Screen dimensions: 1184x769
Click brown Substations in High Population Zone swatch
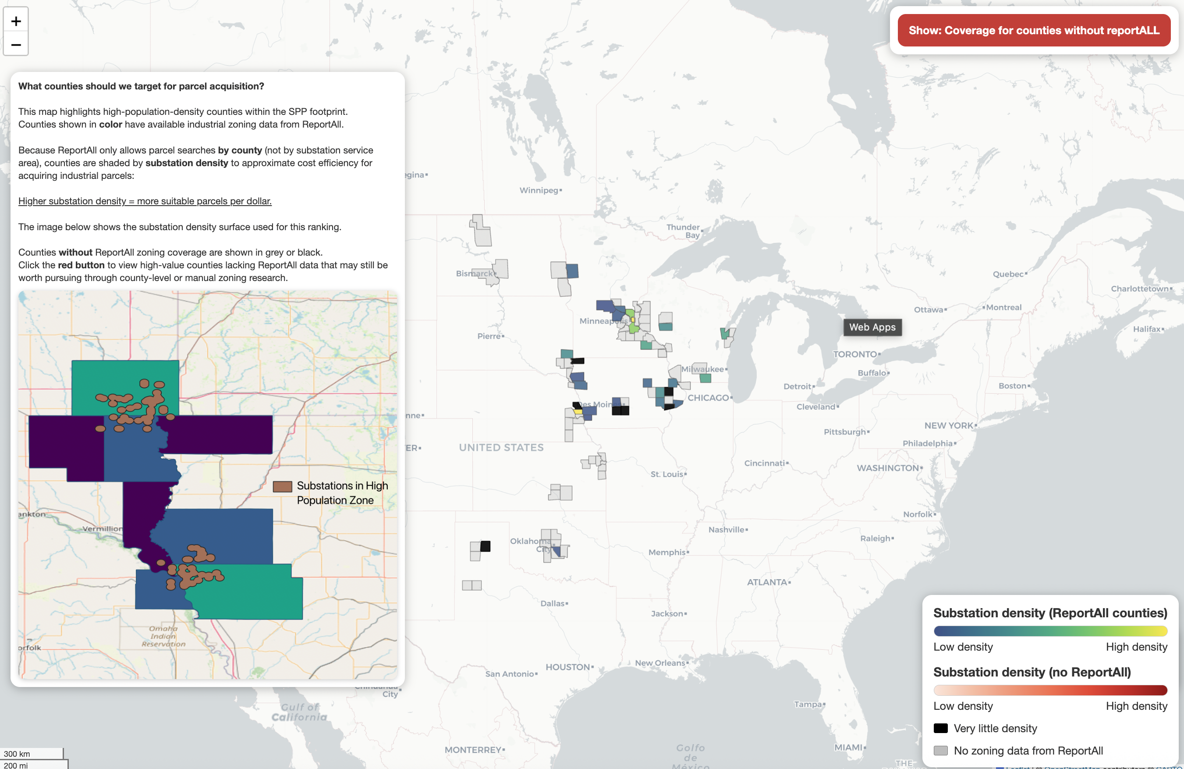(283, 486)
